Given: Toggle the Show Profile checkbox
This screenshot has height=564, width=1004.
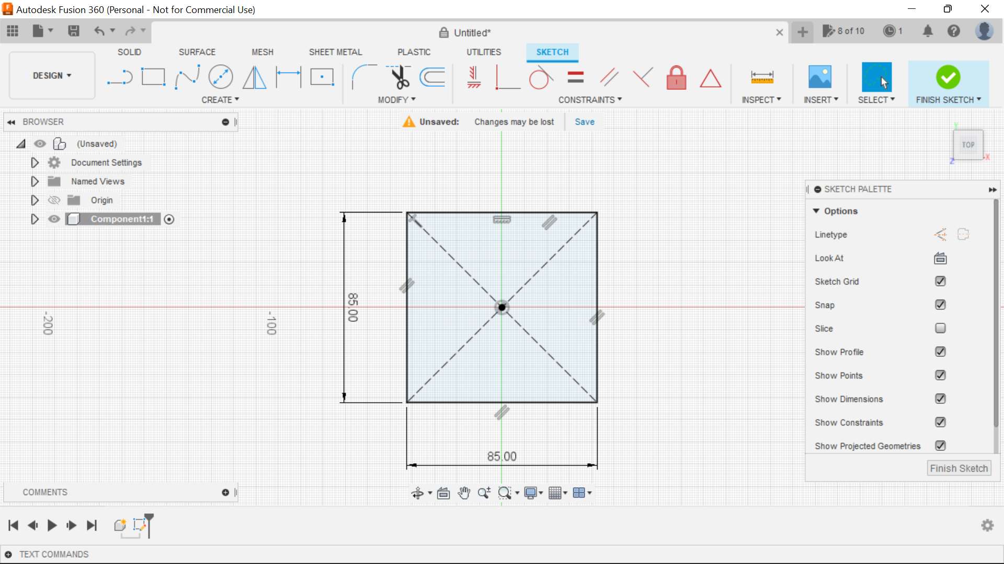Looking at the screenshot, I should (940, 352).
